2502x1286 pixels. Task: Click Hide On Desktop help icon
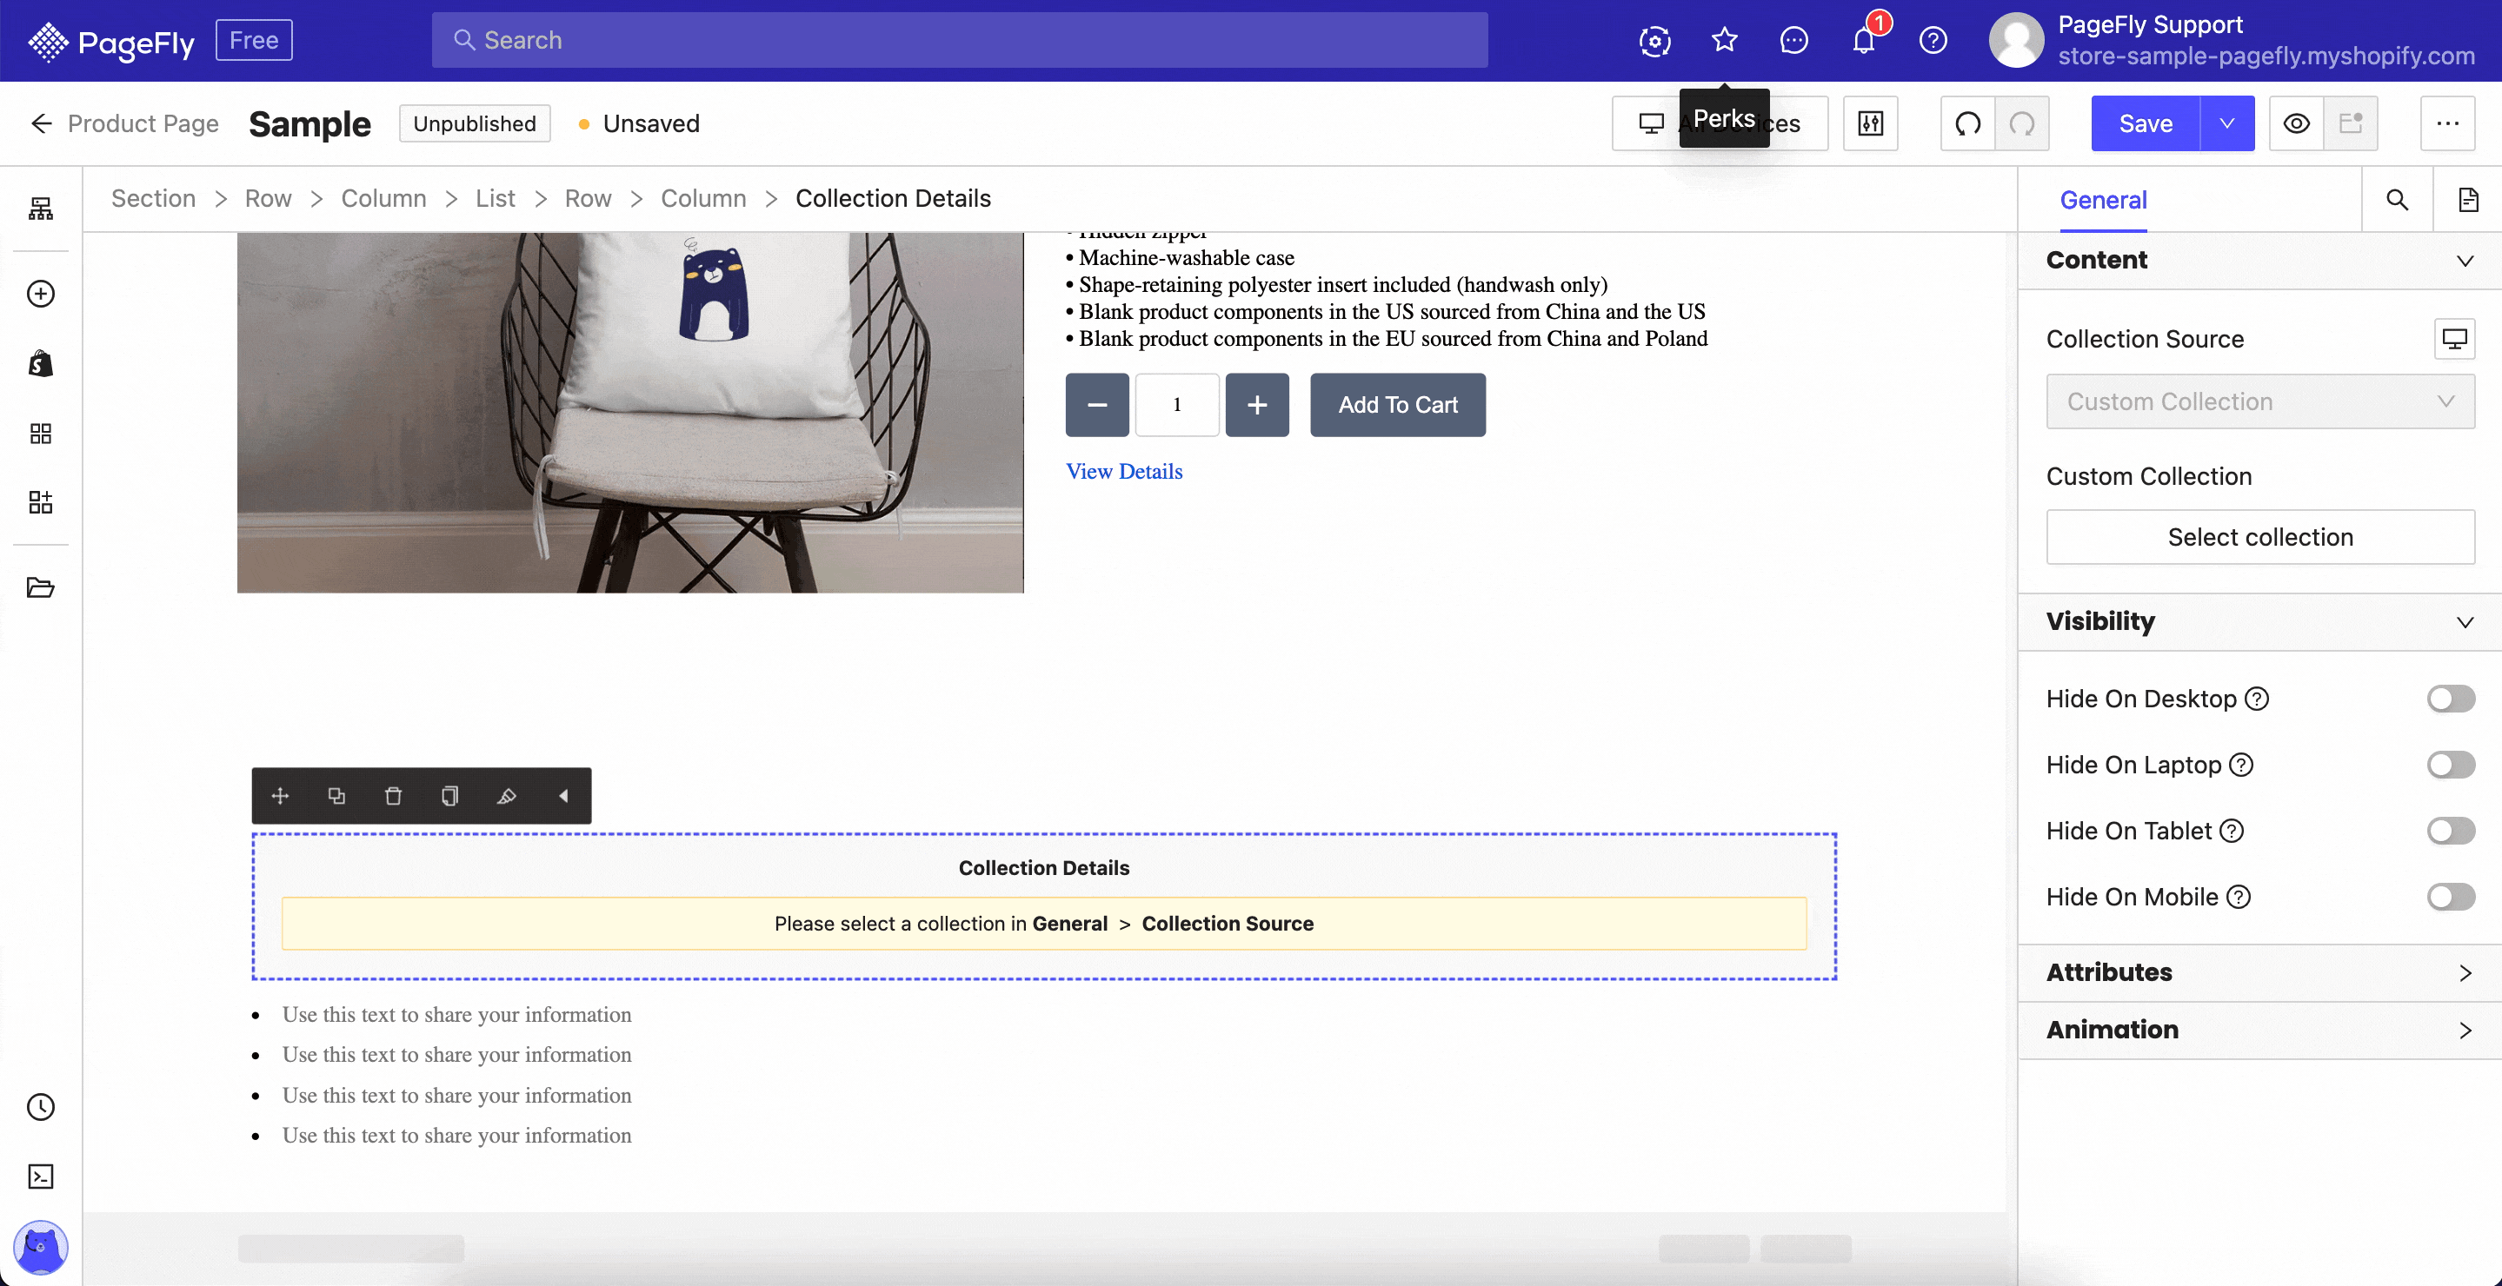(x=2256, y=699)
